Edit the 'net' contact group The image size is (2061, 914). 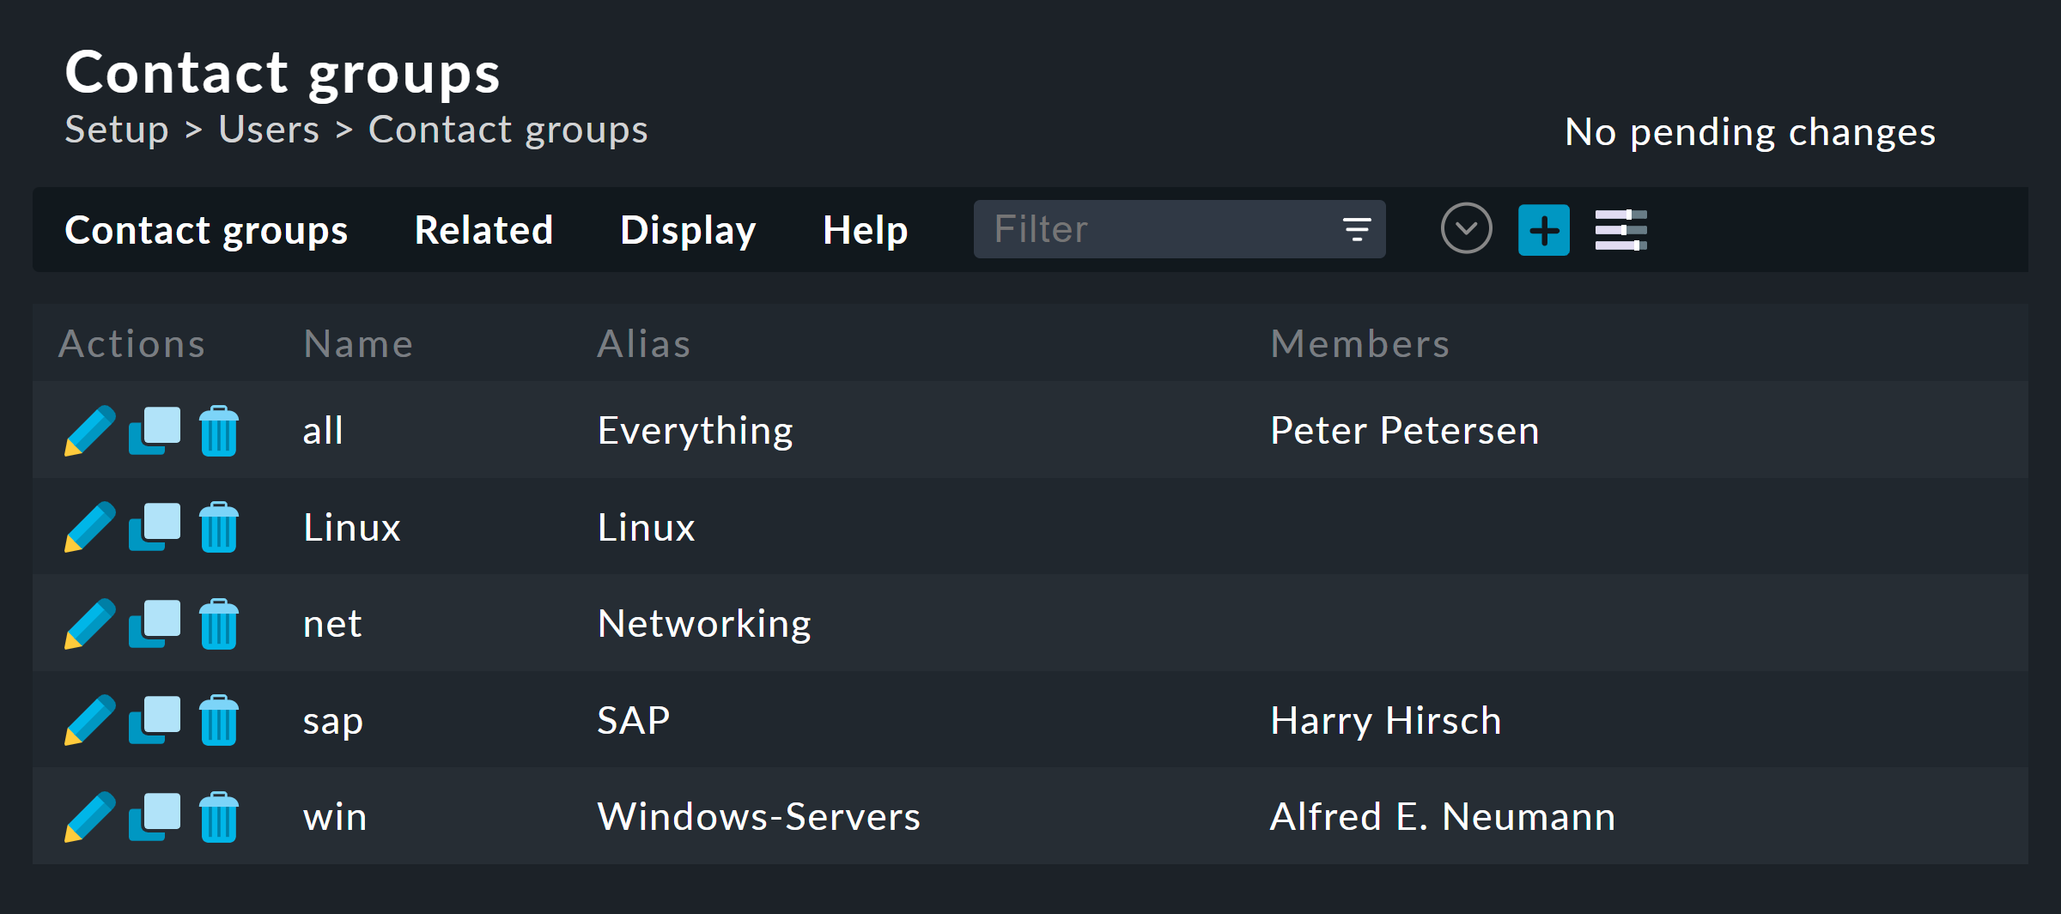click(89, 624)
